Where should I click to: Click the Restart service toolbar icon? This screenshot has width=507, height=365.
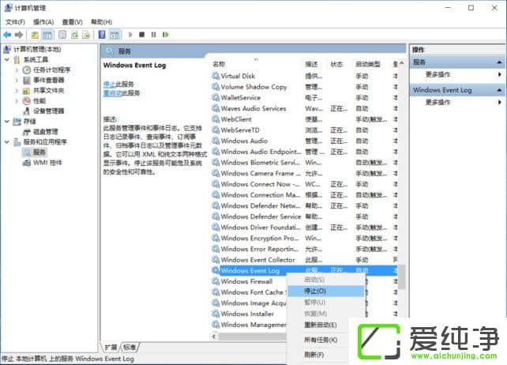[x=166, y=34]
